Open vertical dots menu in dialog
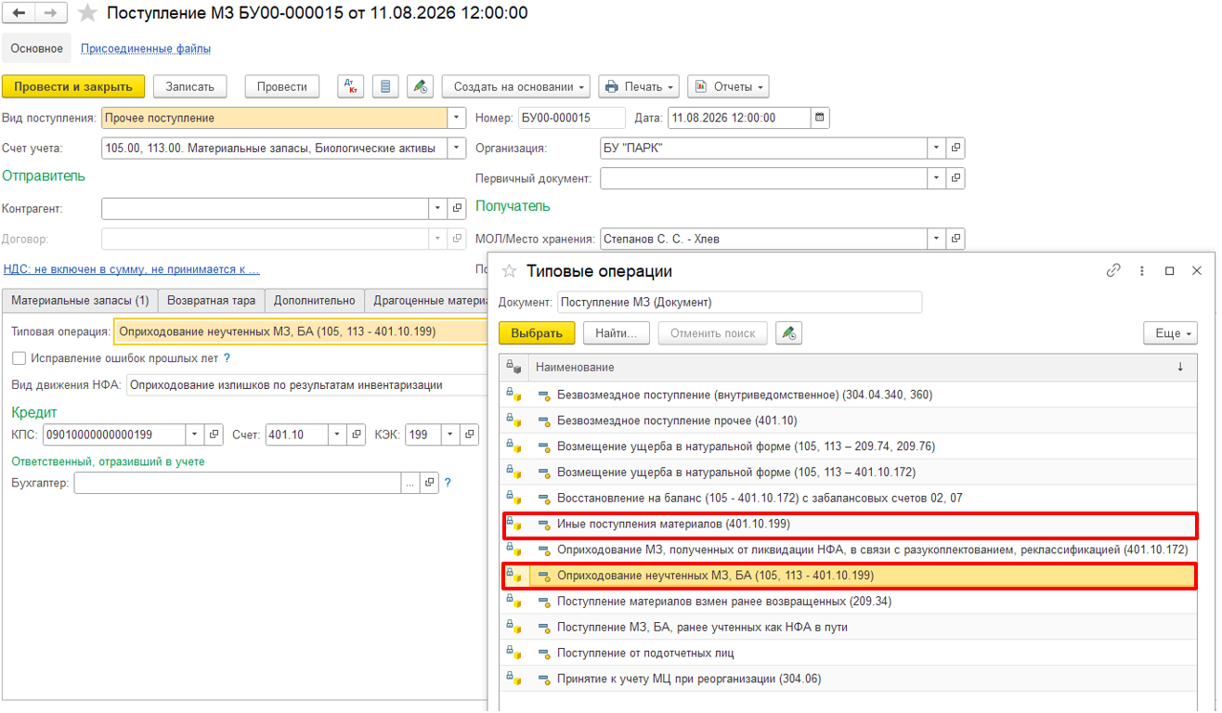 (1141, 271)
